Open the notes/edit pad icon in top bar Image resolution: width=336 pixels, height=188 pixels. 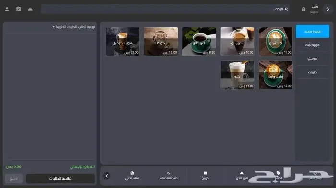[x=19, y=9]
